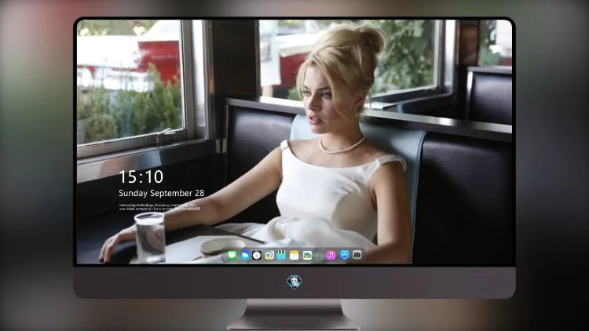Open the Weather app in dock
Screen dimensions: 589x331
[245, 256]
